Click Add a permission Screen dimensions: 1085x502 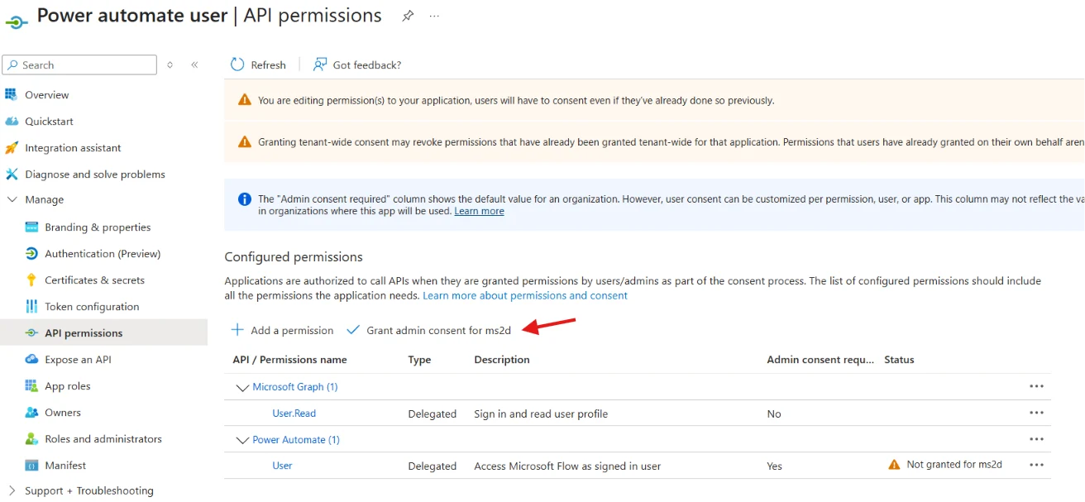pyautogui.click(x=292, y=330)
